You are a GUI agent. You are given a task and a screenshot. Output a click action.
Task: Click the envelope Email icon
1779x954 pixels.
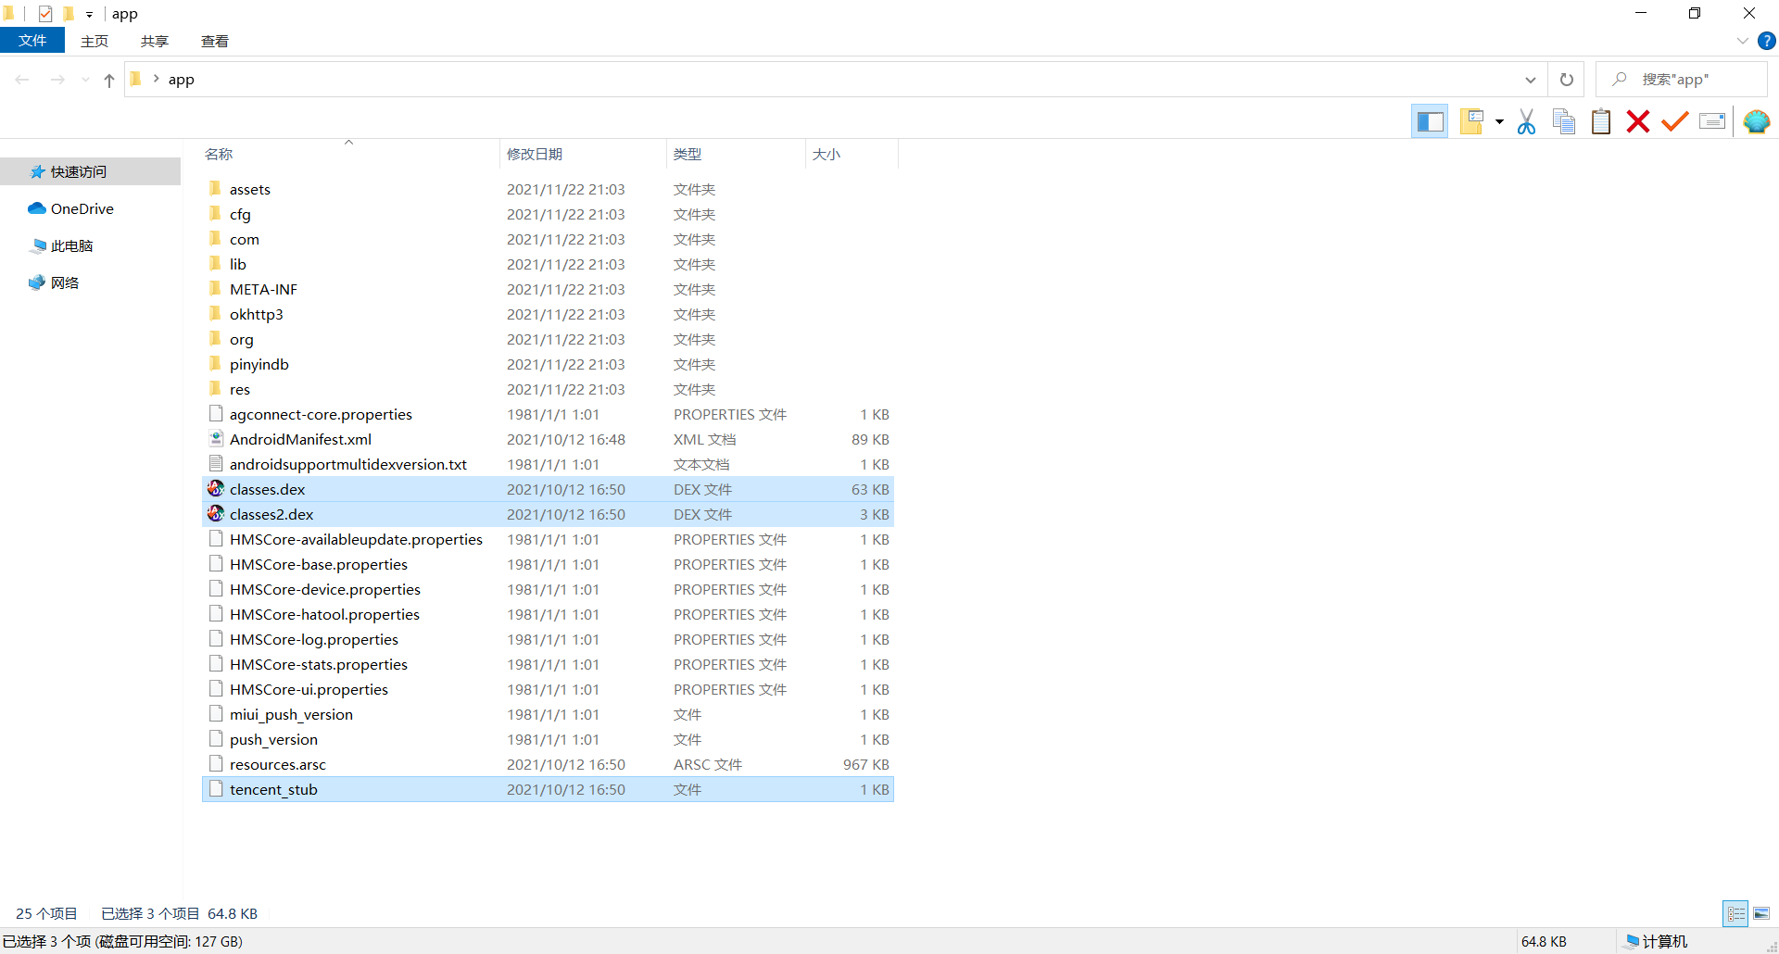pos(1712,121)
